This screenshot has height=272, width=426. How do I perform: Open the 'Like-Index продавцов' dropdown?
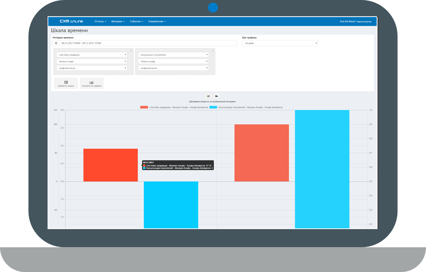point(92,55)
